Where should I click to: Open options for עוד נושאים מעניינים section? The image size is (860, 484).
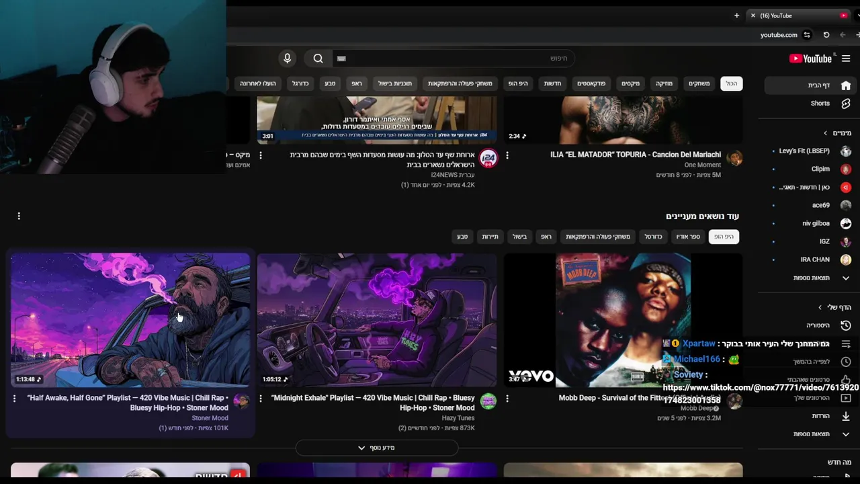19,216
